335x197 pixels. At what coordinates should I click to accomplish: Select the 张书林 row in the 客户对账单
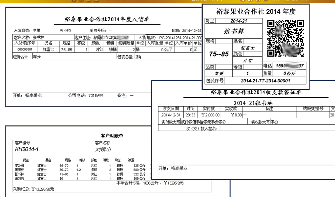(18, 174)
